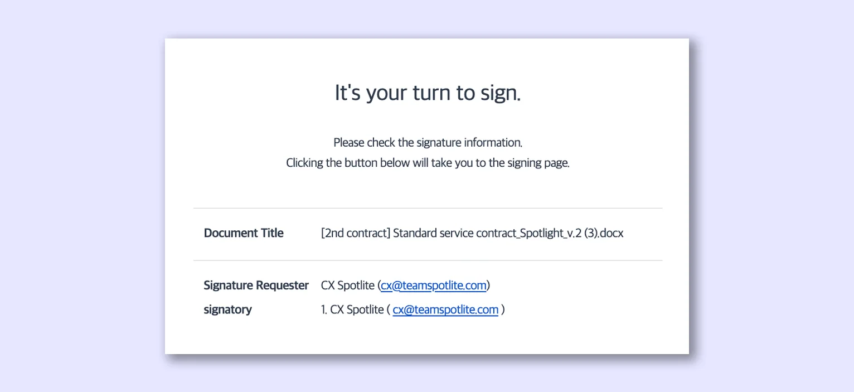This screenshot has width=854, height=392.
Task: Click the "It's your turn to sign." heading
Action: [x=427, y=93]
